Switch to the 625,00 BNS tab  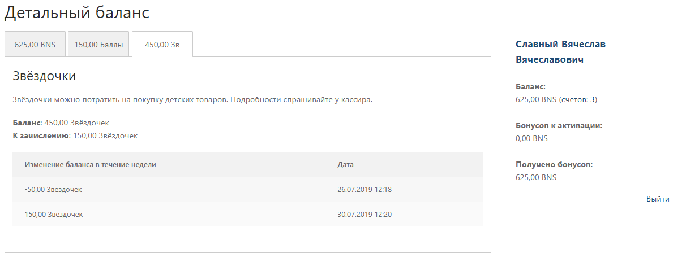(x=35, y=45)
